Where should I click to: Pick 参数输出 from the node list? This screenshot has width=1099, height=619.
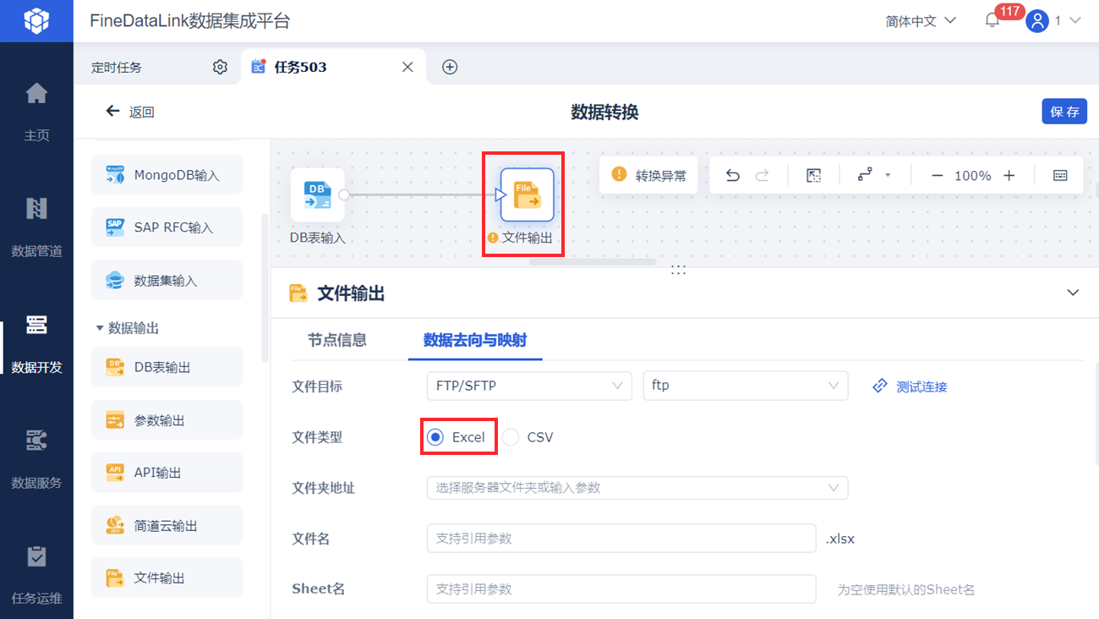(167, 419)
